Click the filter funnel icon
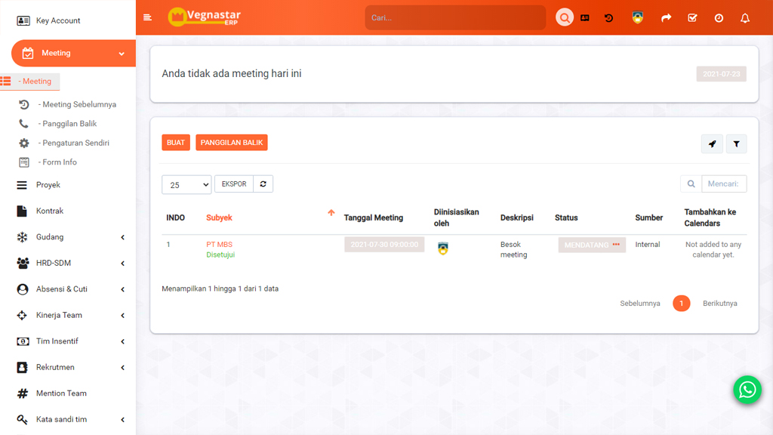 click(x=736, y=143)
